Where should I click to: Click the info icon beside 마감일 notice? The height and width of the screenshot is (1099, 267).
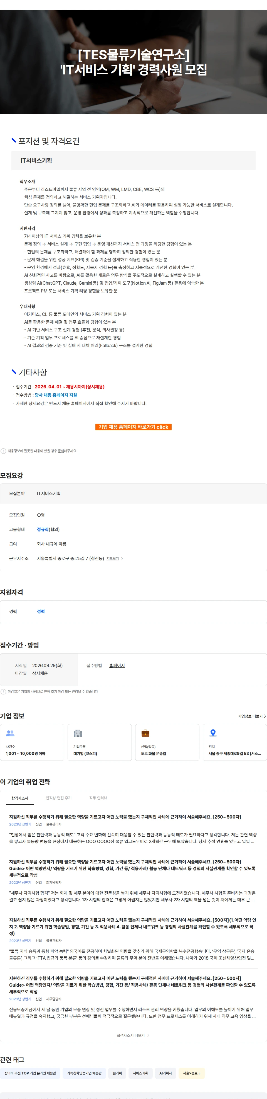click(x=3, y=692)
